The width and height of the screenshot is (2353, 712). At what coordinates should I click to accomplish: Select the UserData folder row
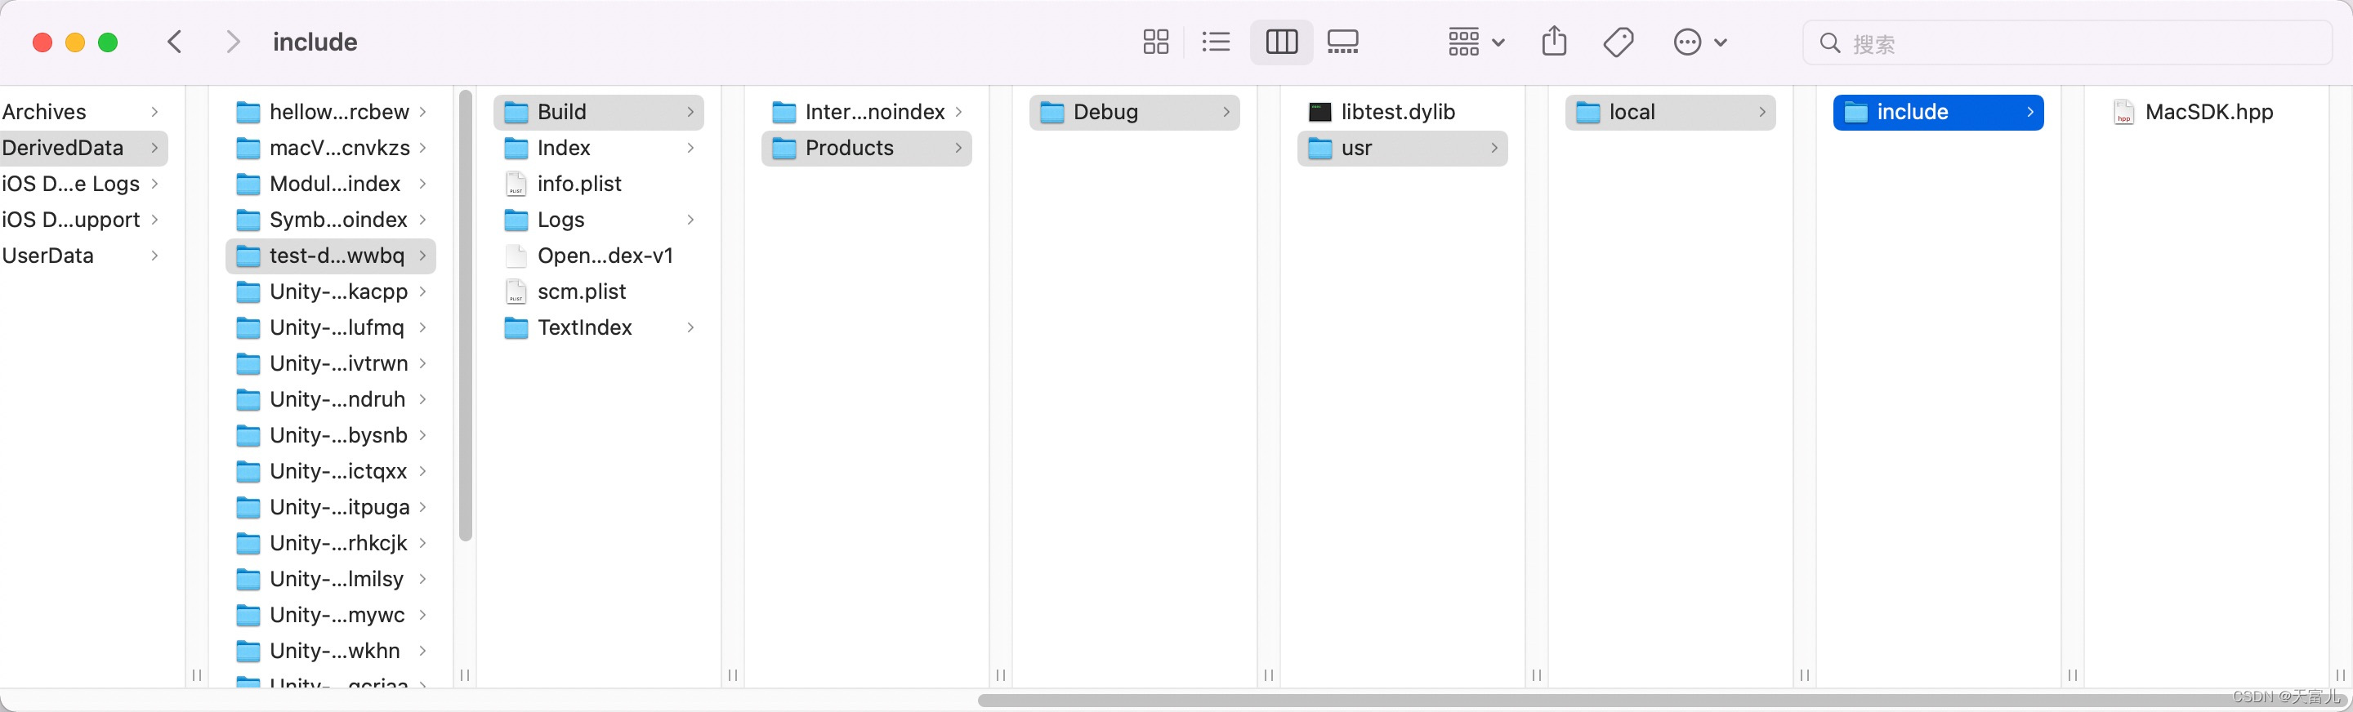point(83,256)
